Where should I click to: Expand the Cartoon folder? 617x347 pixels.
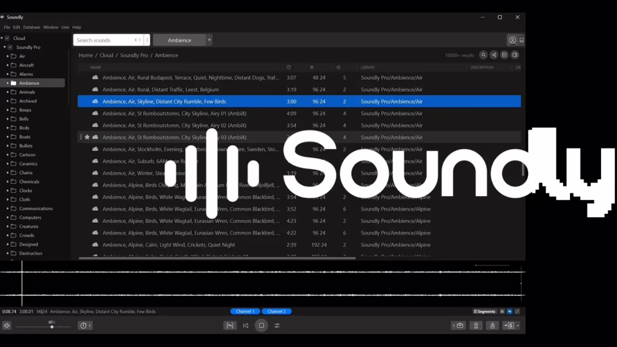pos(8,155)
